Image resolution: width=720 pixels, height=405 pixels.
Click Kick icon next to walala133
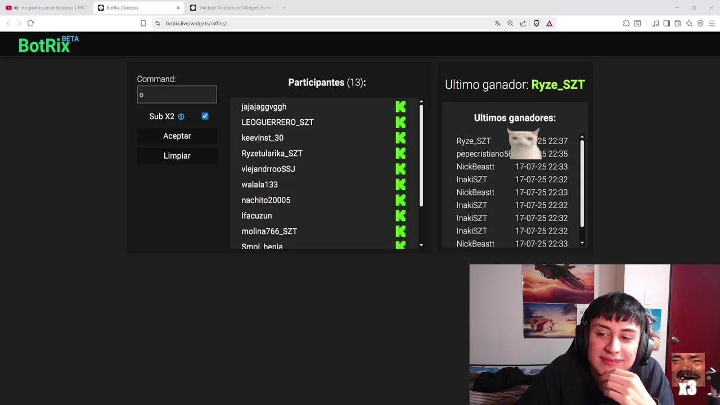pyautogui.click(x=400, y=184)
